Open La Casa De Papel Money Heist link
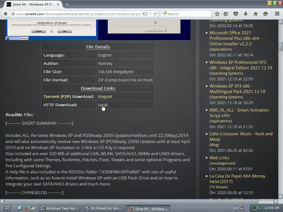 click(237, 179)
